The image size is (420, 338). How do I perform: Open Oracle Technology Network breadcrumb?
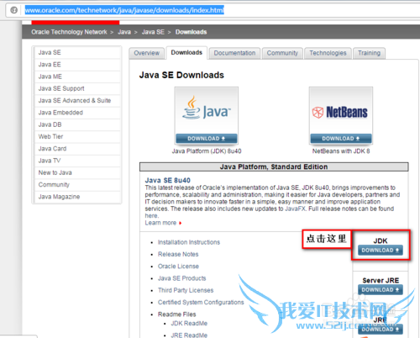pos(69,32)
